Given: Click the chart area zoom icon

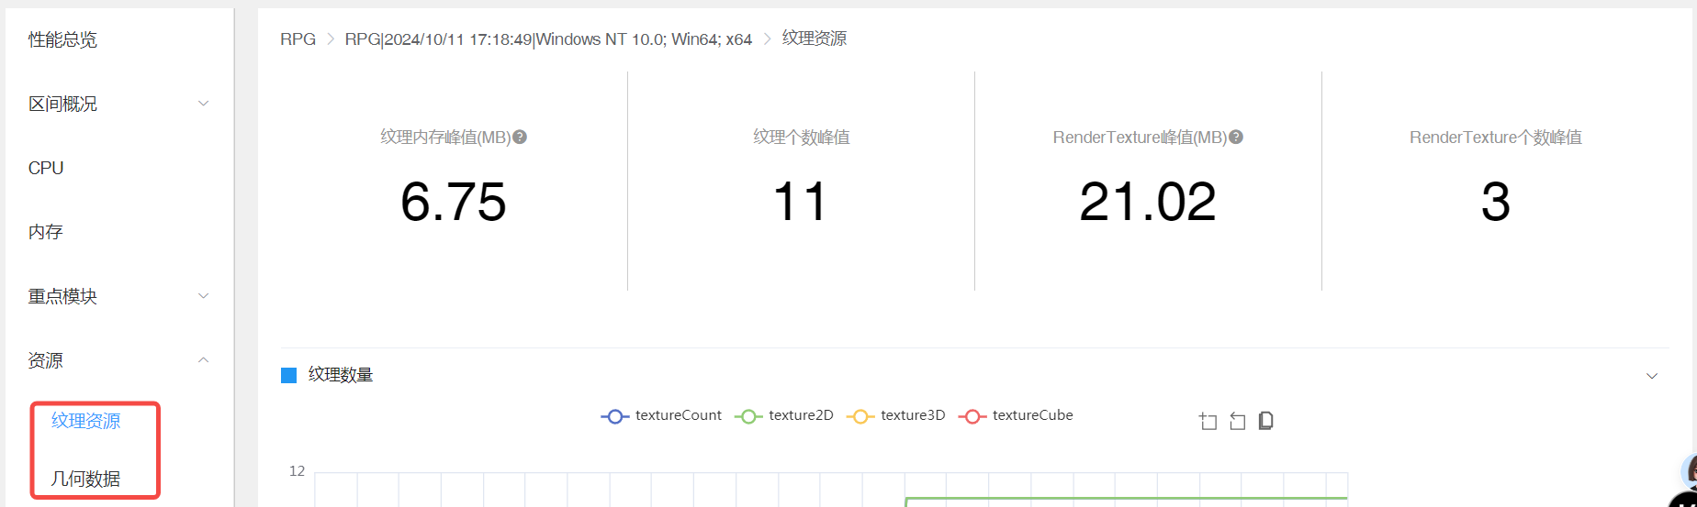Looking at the screenshot, I should (x=1208, y=421).
